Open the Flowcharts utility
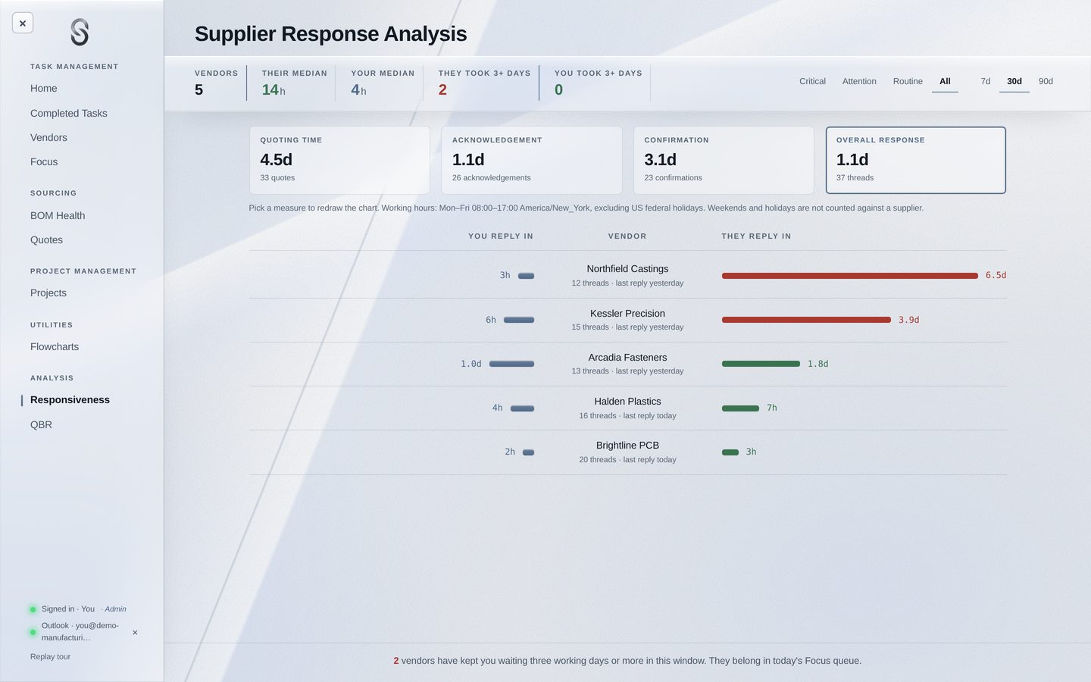1091x682 pixels. 55,346
